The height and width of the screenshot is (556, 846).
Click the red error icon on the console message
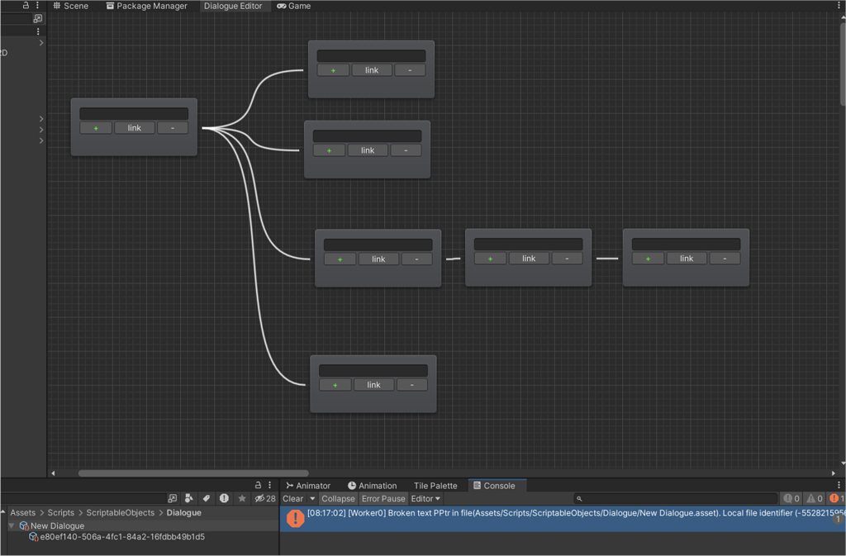[x=295, y=518]
